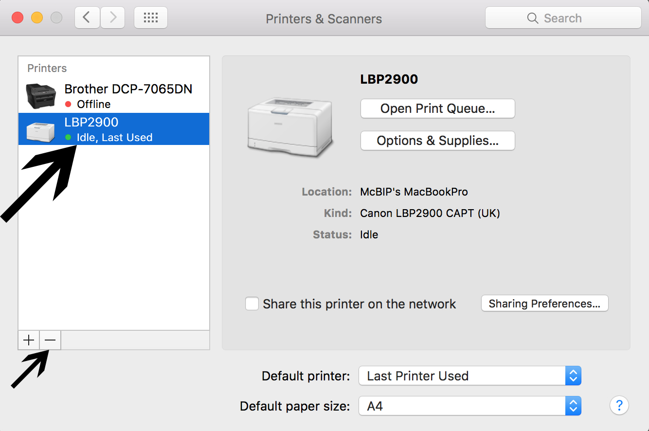Open the Default printer dropdown
This screenshot has width=649, height=431.
tap(470, 376)
